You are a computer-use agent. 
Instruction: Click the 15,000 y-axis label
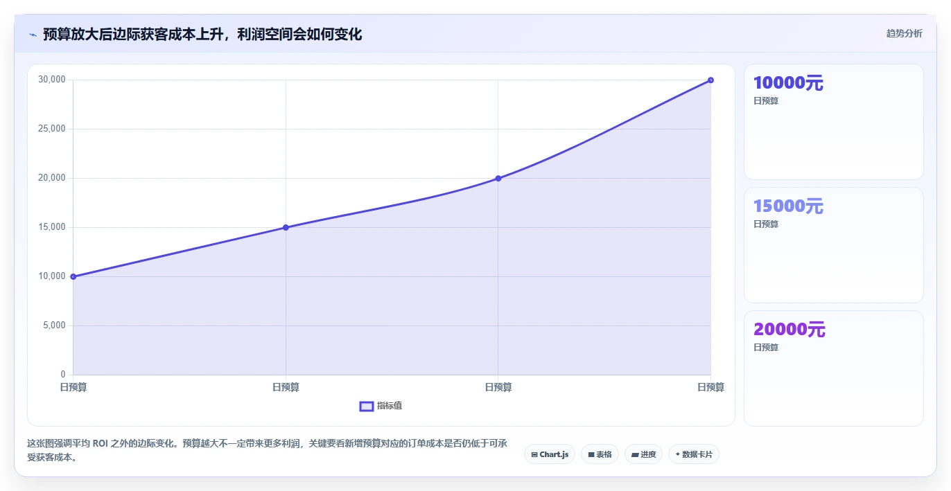[x=52, y=227]
